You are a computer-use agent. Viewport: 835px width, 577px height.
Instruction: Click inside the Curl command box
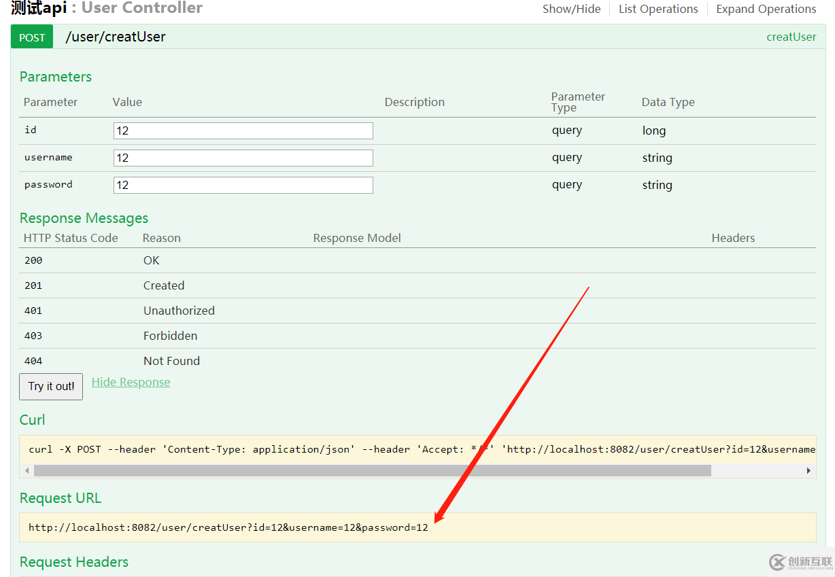pos(417,449)
